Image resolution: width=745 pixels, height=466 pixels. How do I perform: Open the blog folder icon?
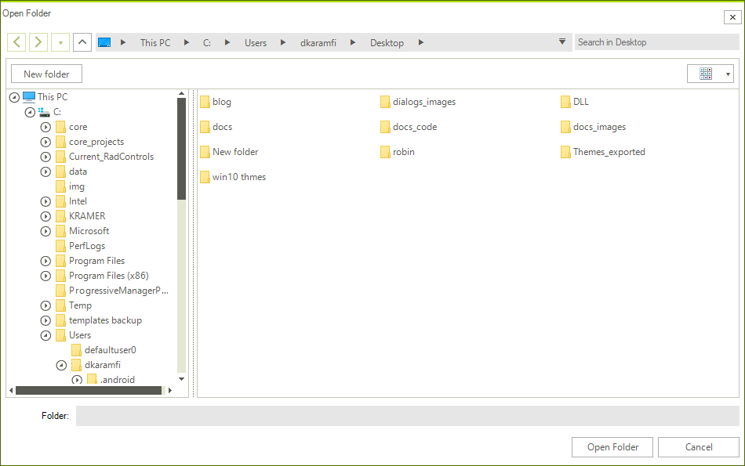pyautogui.click(x=205, y=101)
